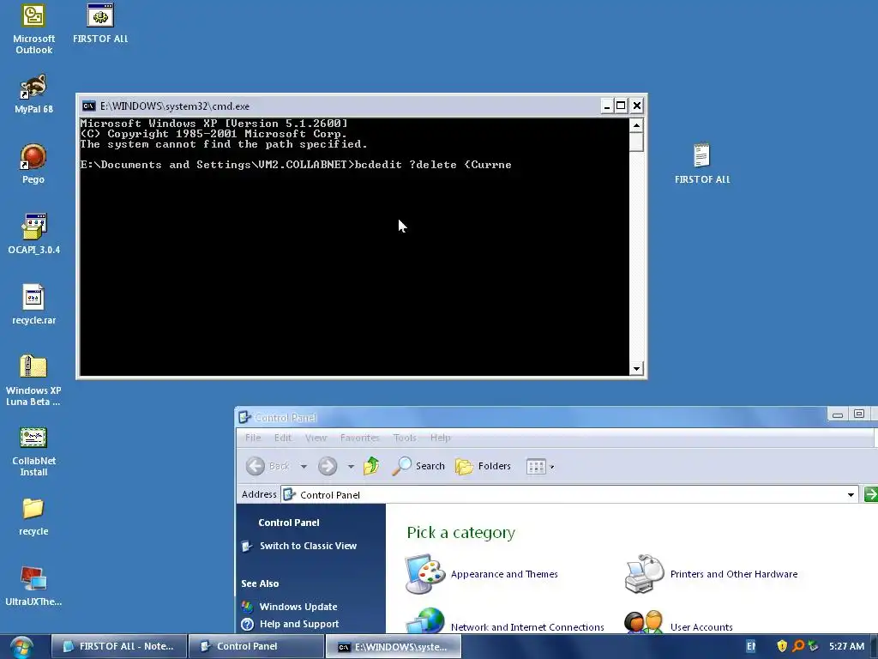878x659 pixels.
Task: Open Appearance and Themes category
Action: tap(504, 574)
